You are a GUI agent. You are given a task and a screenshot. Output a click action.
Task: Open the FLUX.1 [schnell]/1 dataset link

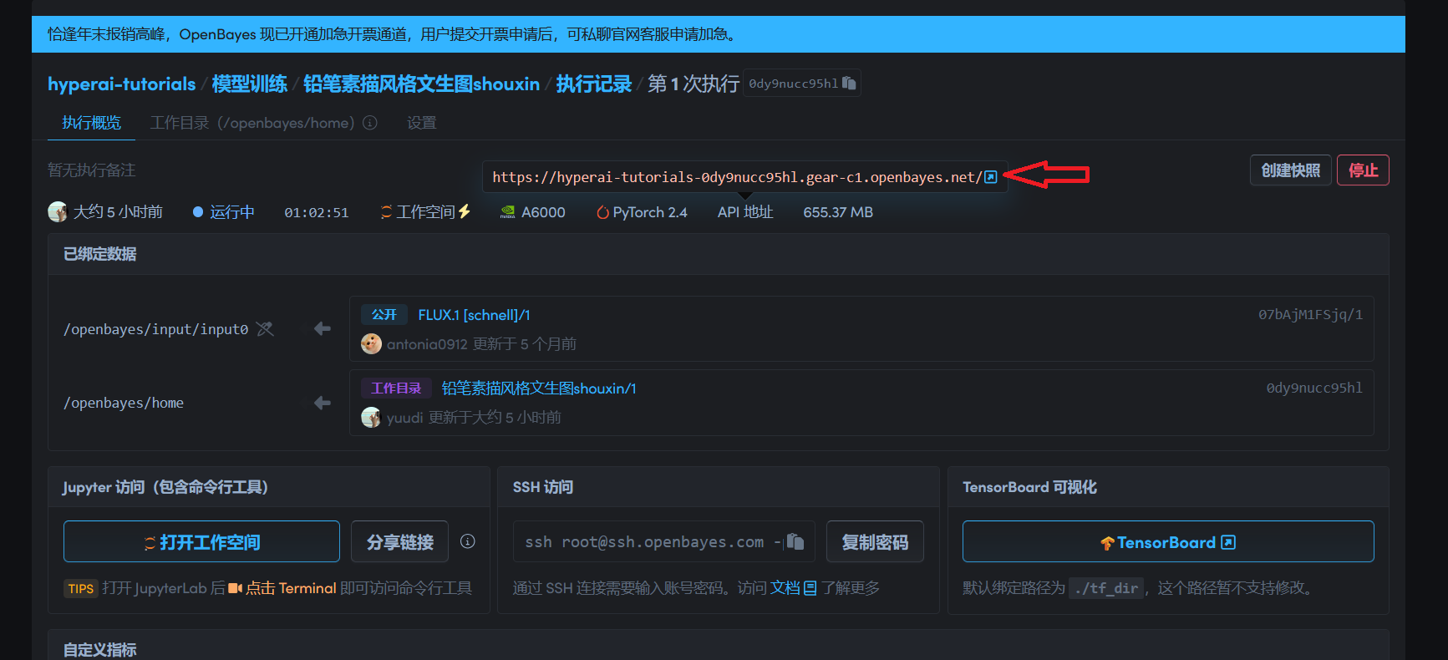click(x=474, y=315)
